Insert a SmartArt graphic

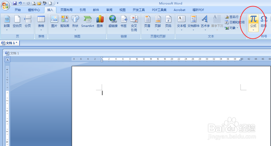coord(88,21)
